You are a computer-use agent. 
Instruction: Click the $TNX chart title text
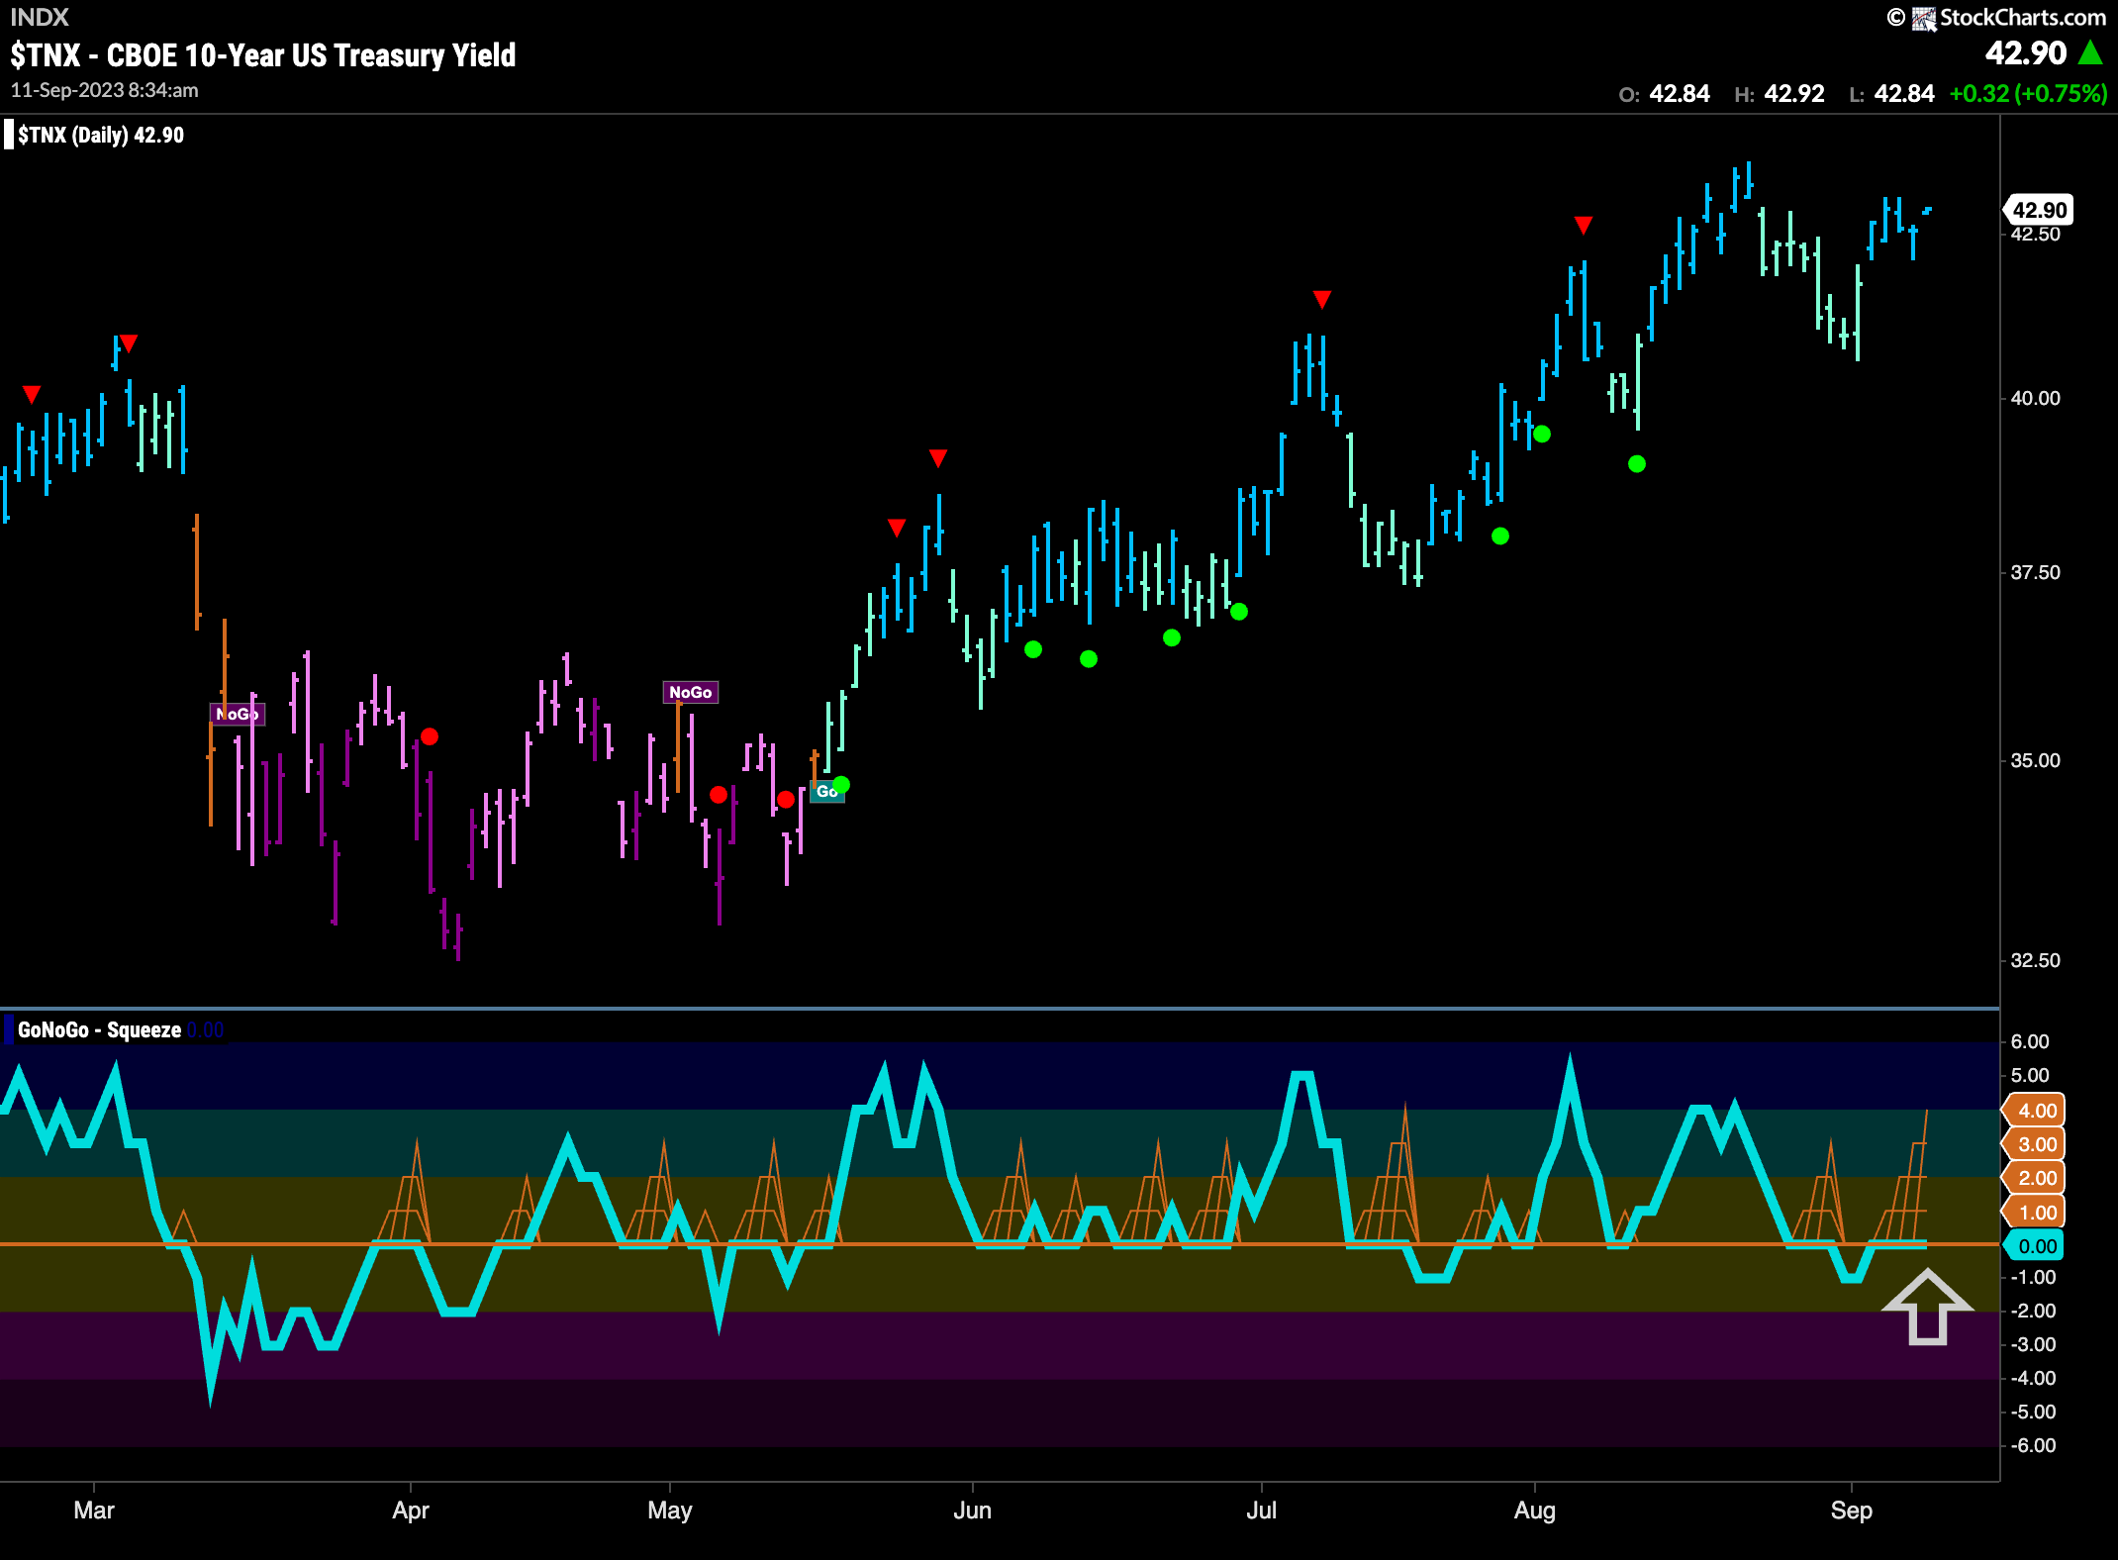point(263,55)
